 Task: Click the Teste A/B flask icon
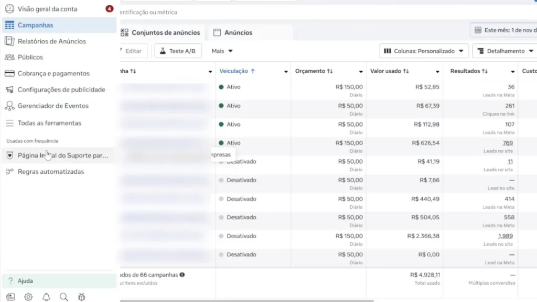[163, 51]
